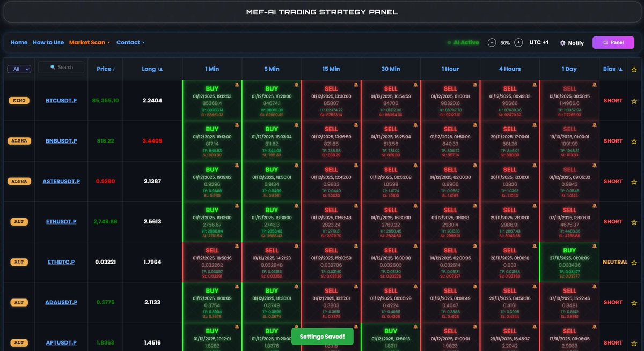Toggle the favorite star for BTCUSDT.P
This screenshot has height=351, width=644.
tap(634, 100)
